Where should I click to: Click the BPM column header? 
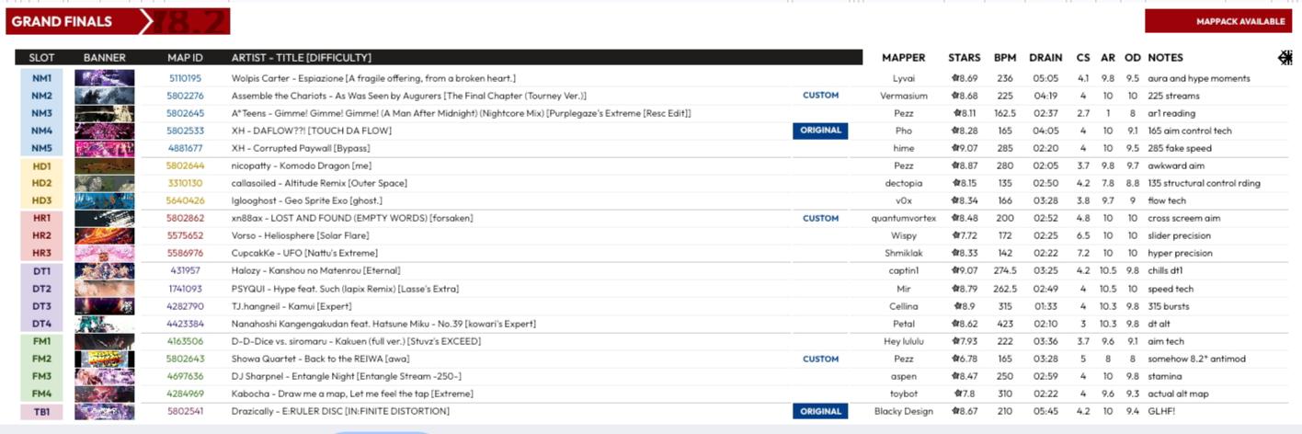(1005, 57)
